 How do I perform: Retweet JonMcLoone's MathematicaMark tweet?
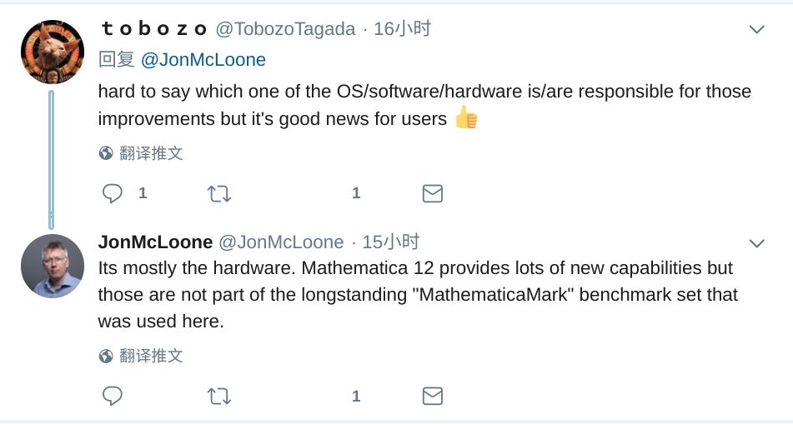[x=218, y=397]
